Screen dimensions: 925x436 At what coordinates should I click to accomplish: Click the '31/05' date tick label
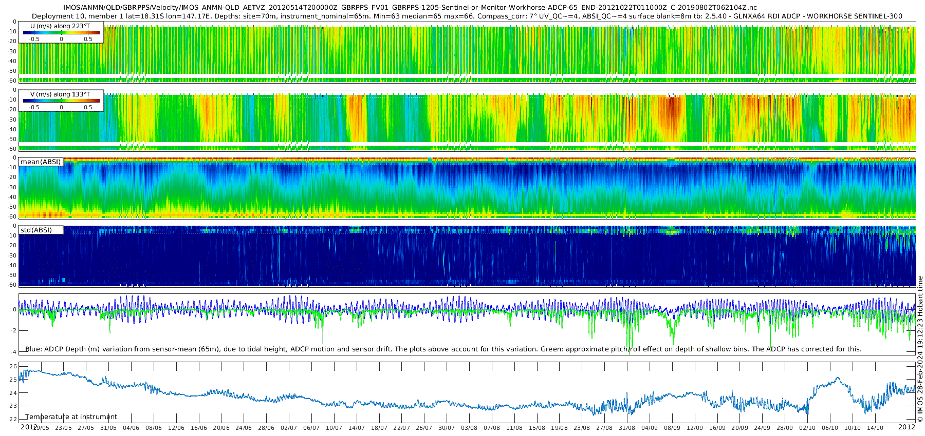108,428
